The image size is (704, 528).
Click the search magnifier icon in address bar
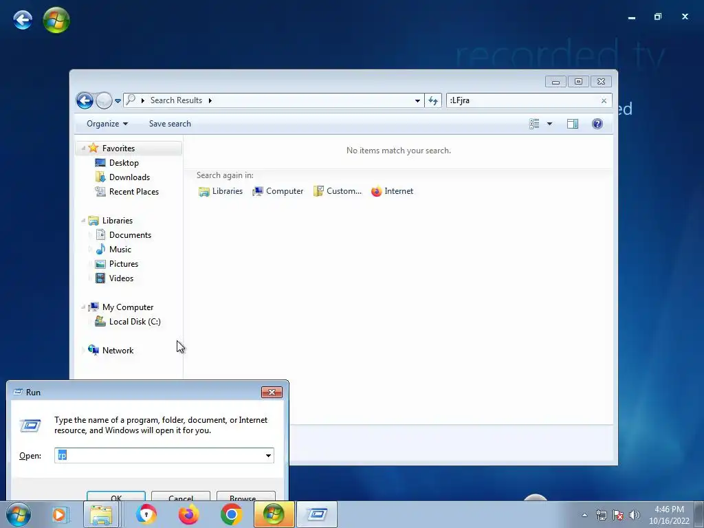pos(131,100)
